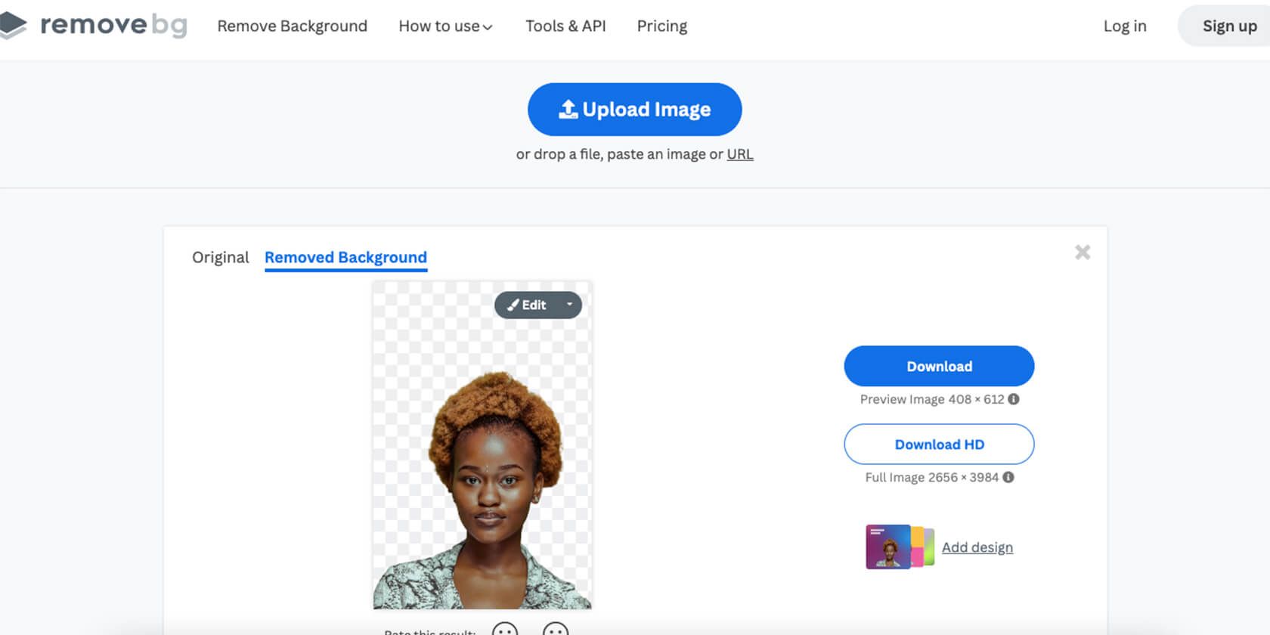
Task: Click the 'Full Image 2656 × 3984' text
Action: [x=932, y=478]
